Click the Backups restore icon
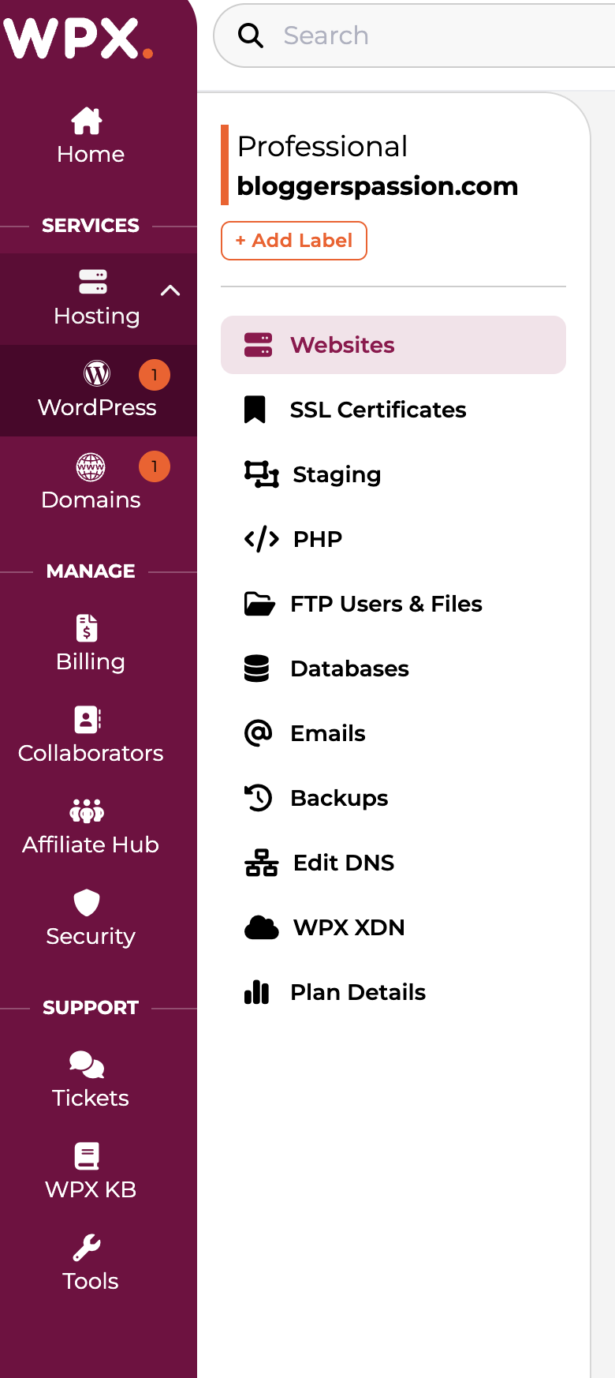 [x=259, y=798]
